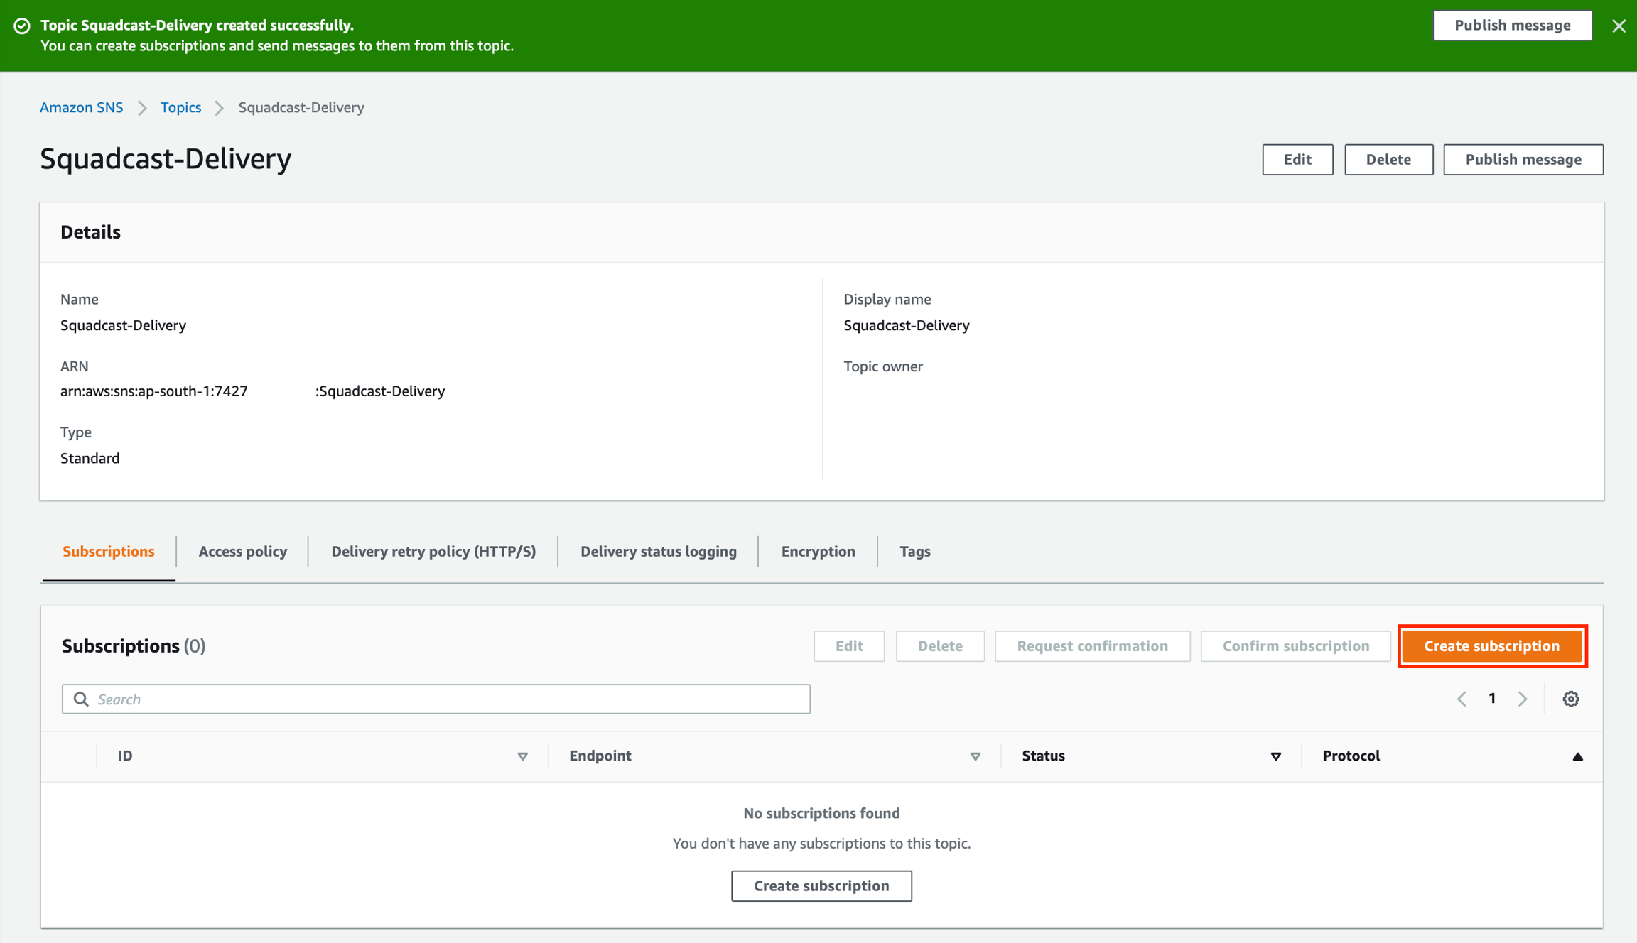Open the Access policy tab
1637x943 pixels.
pyautogui.click(x=242, y=552)
